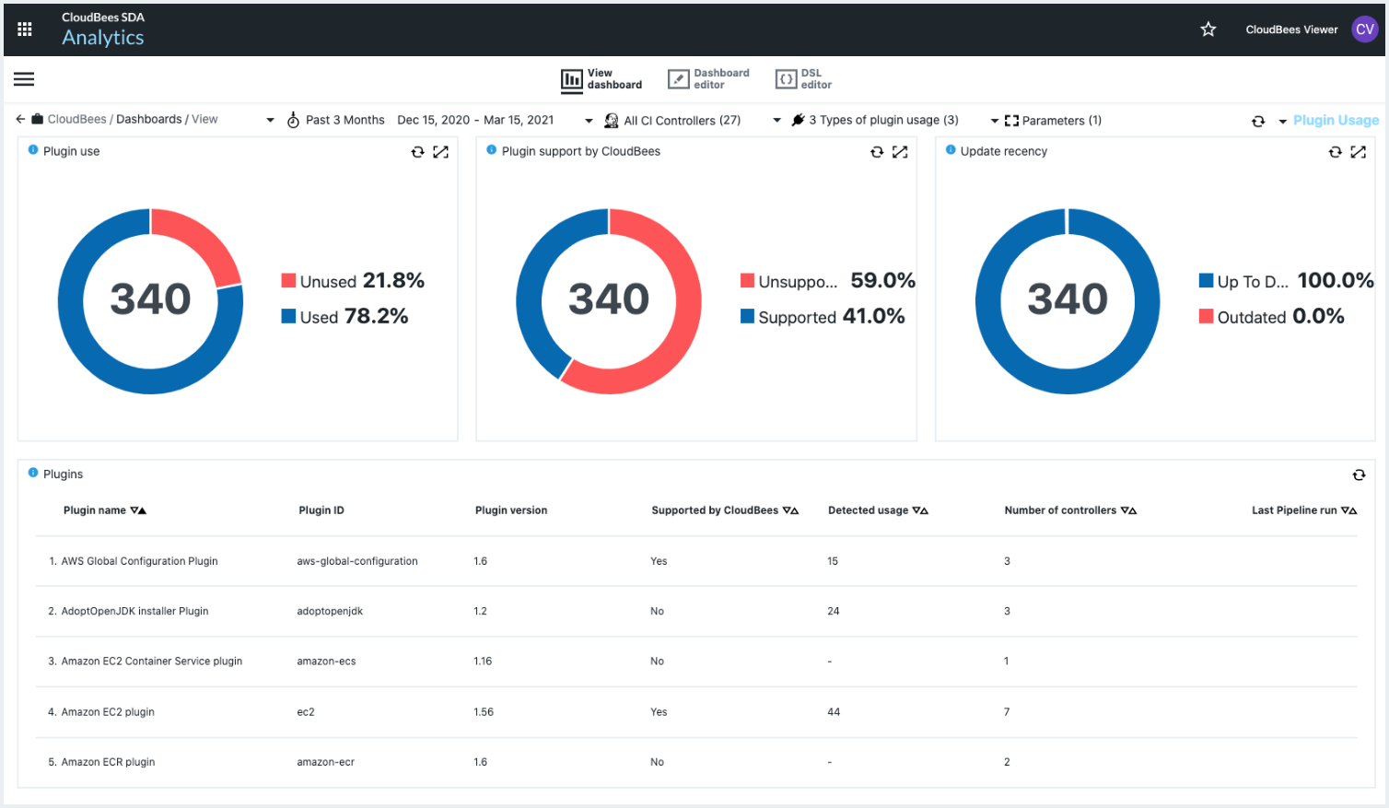Click the Plugin Usage dashboard title
1389x808 pixels.
[1336, 121]
